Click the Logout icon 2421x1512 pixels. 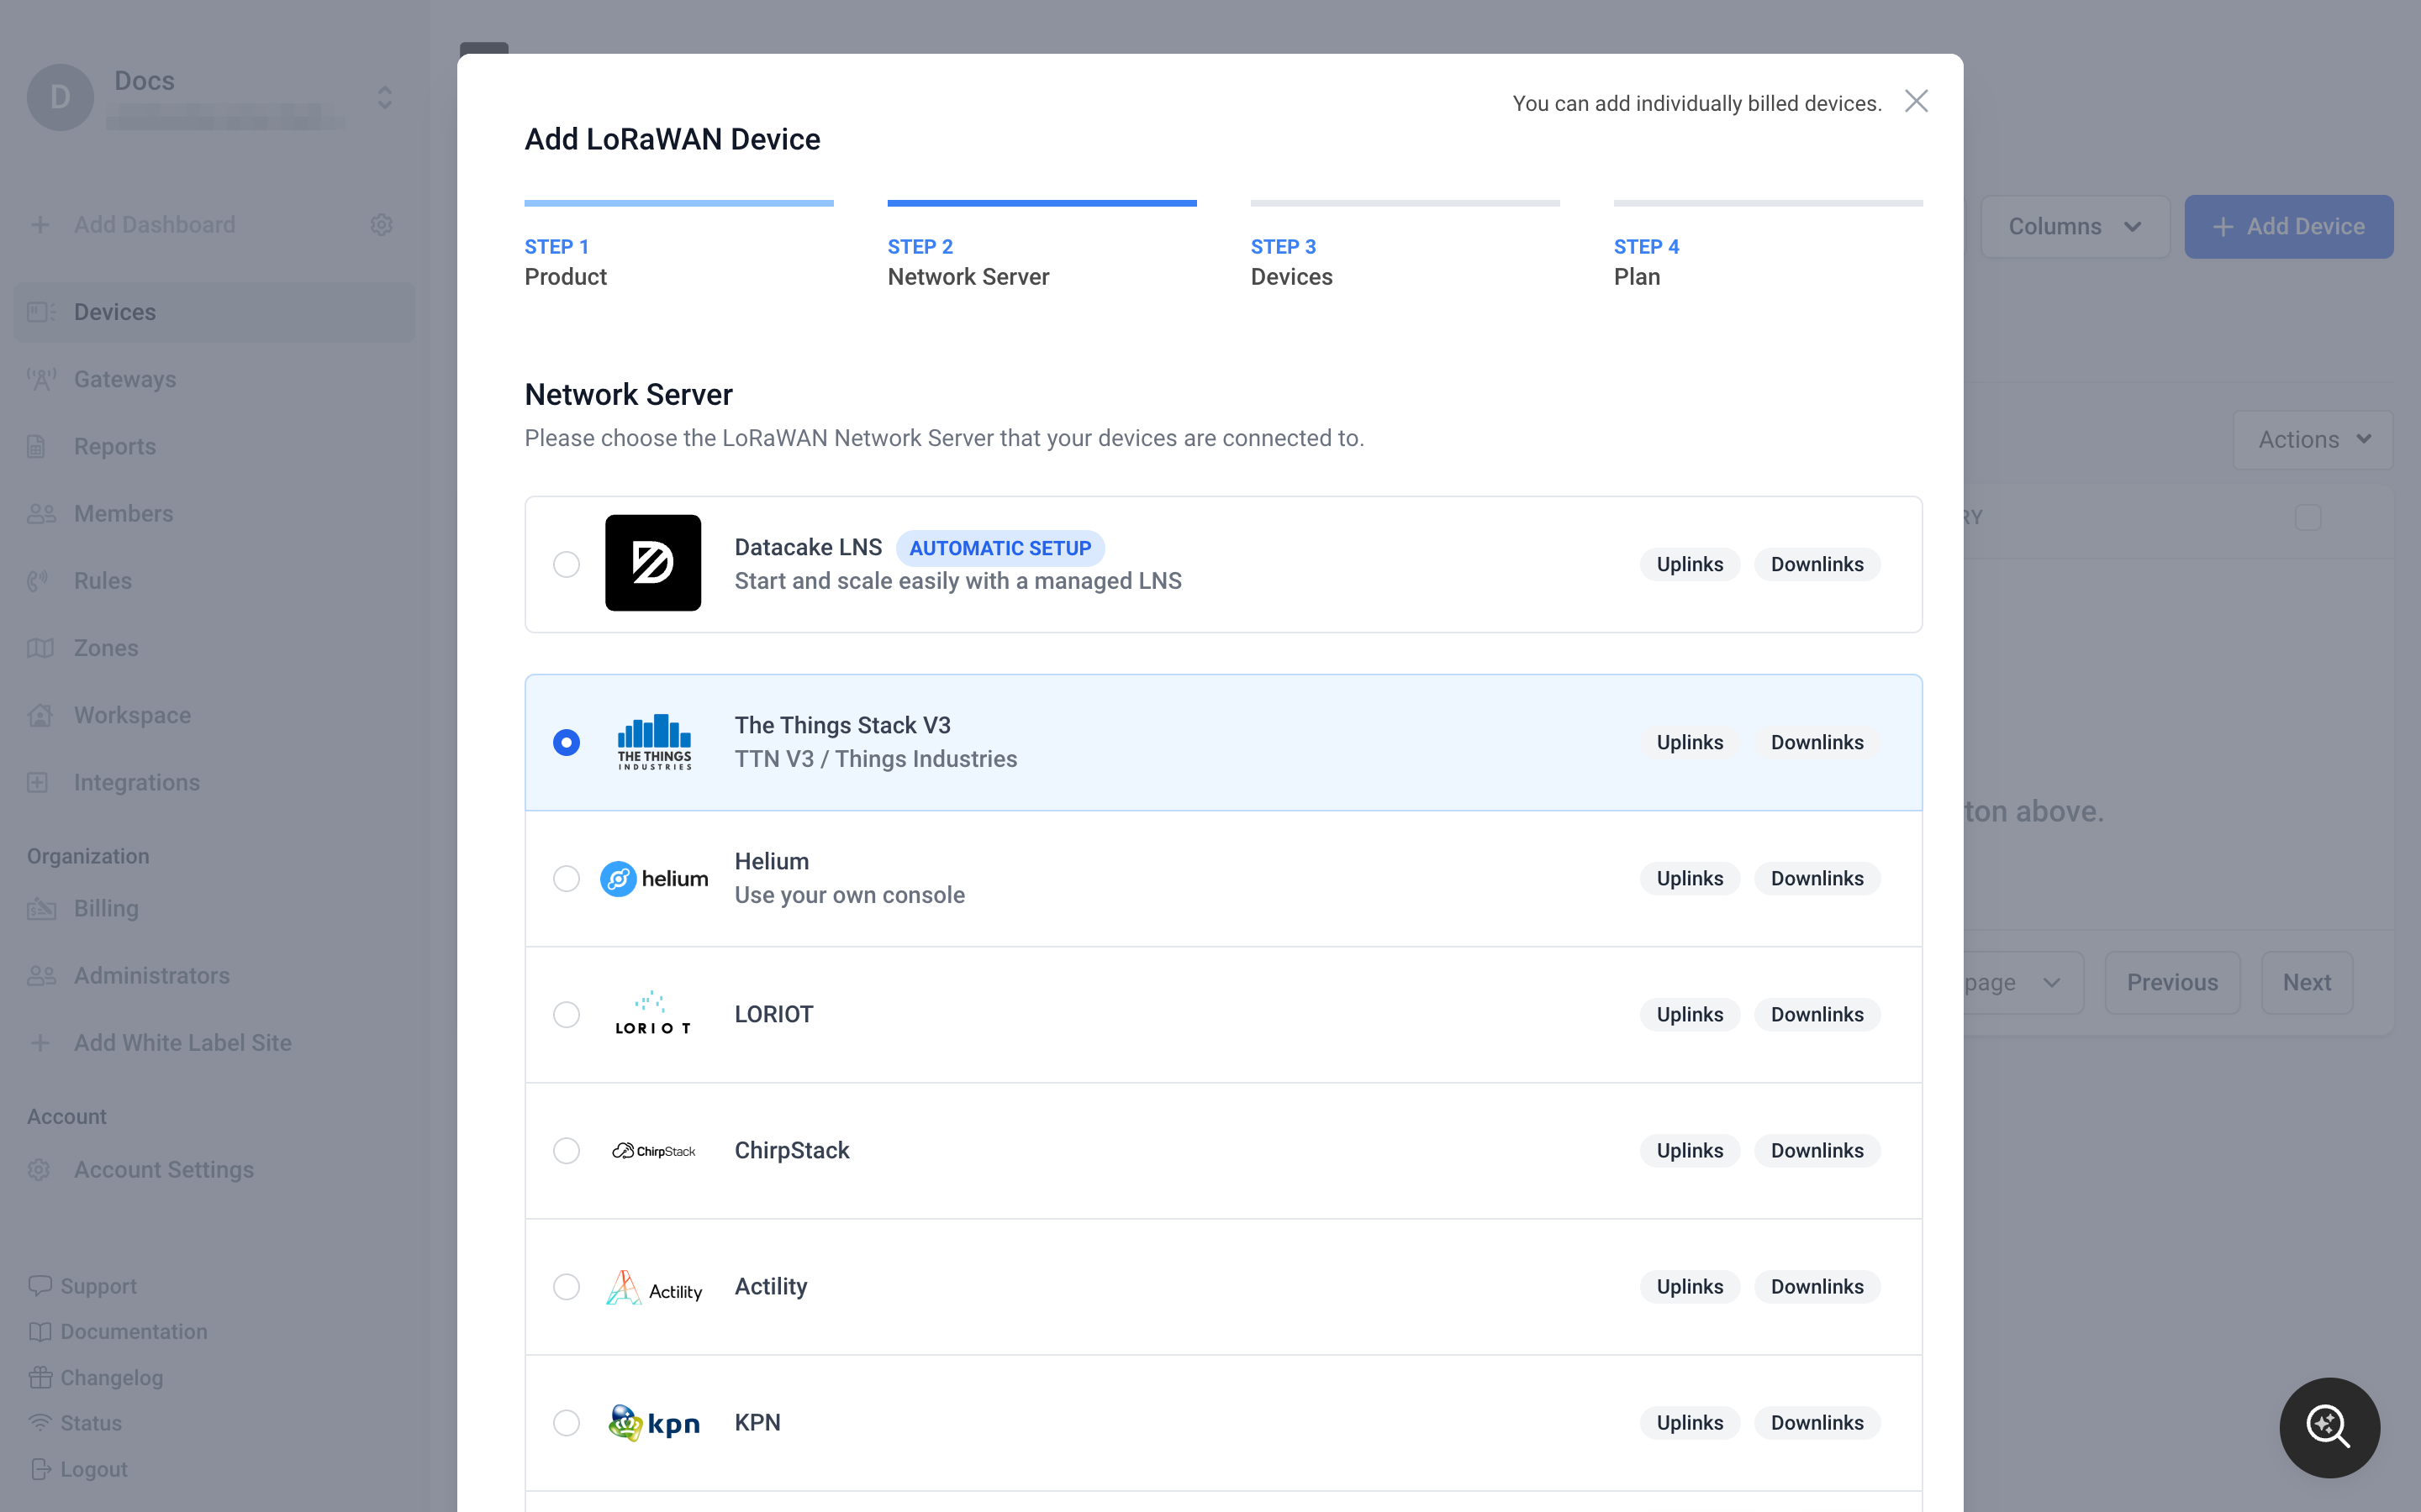(40, 1468)
